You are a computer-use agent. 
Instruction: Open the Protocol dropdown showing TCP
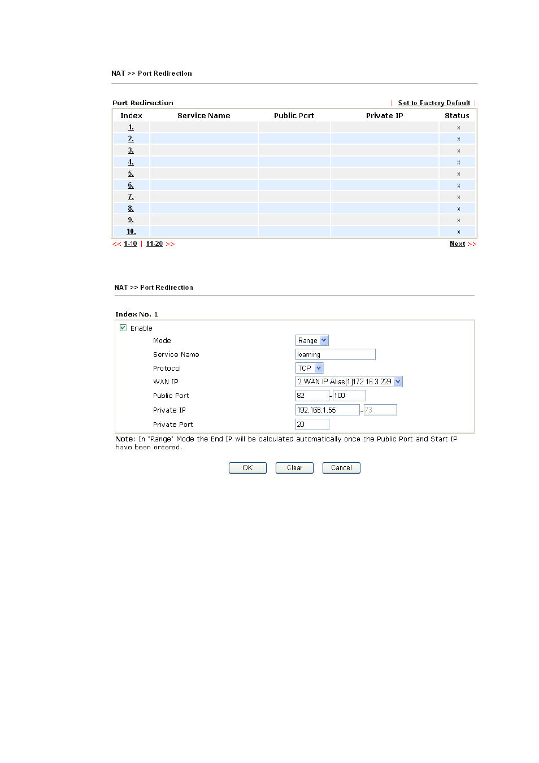tap(309, 368)
